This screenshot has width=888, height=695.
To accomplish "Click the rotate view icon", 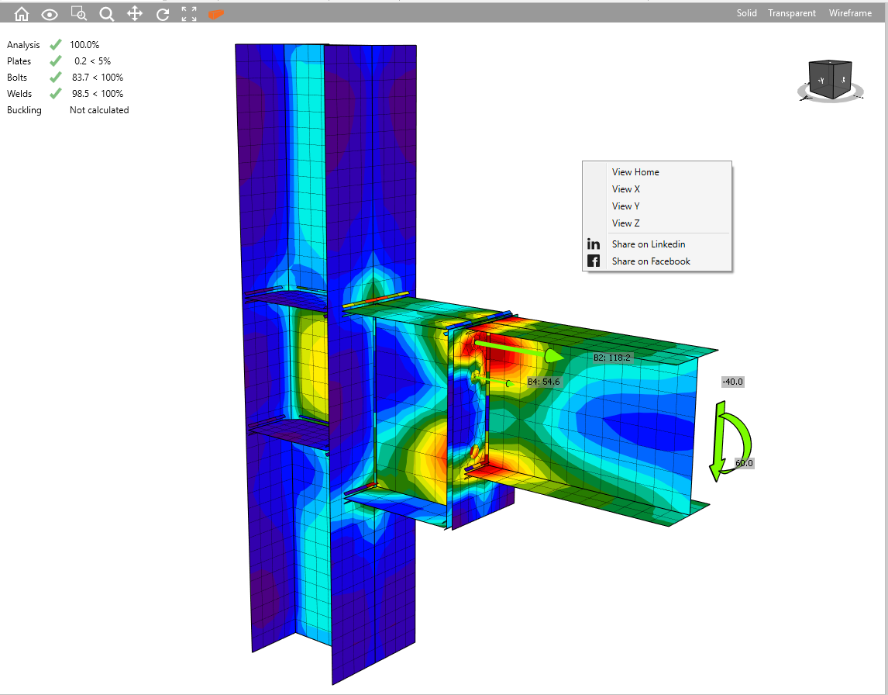I will (x=162, y=13).
